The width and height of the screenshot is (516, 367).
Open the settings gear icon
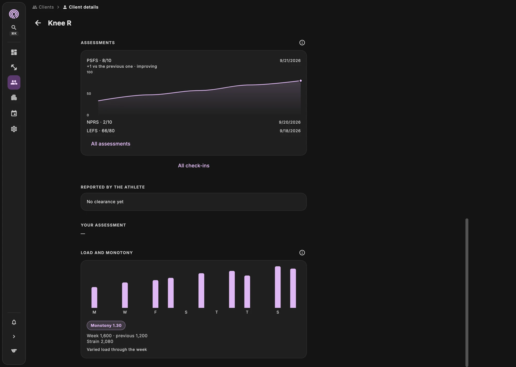coord(14,129)
